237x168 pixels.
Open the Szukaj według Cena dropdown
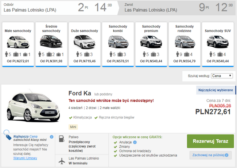point(222,76)
